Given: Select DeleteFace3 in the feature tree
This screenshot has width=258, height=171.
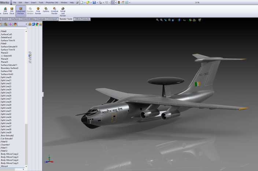Looking at the screenshot, I should click(6, 38).
